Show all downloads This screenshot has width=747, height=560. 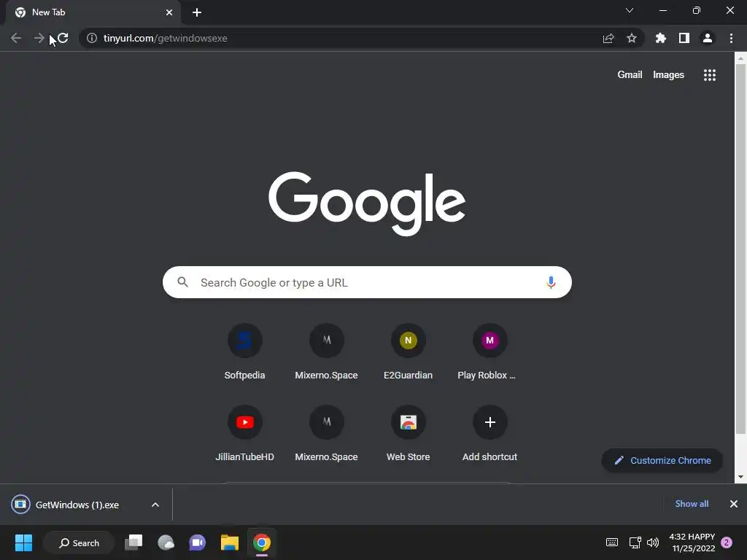[692, 504]
